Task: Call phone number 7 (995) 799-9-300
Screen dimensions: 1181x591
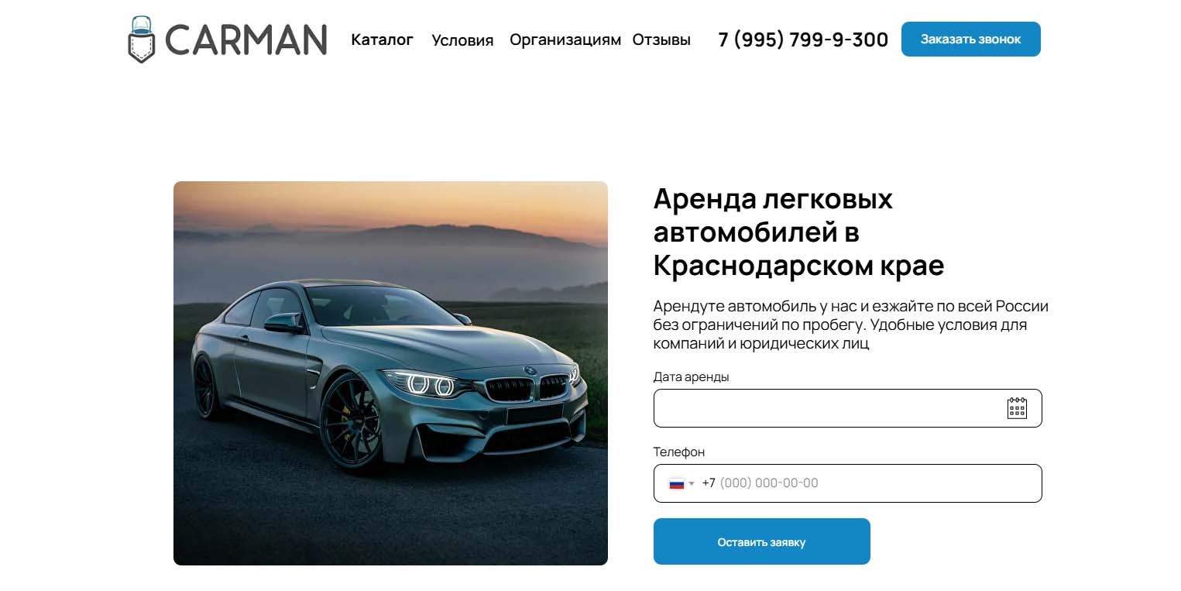Action: tap(803, 40)
